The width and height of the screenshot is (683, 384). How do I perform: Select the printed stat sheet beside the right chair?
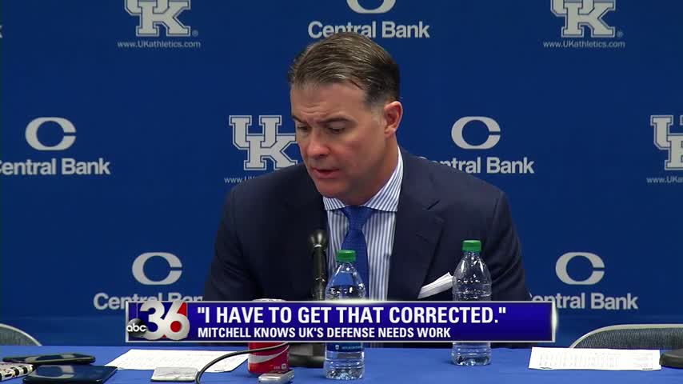594,358
